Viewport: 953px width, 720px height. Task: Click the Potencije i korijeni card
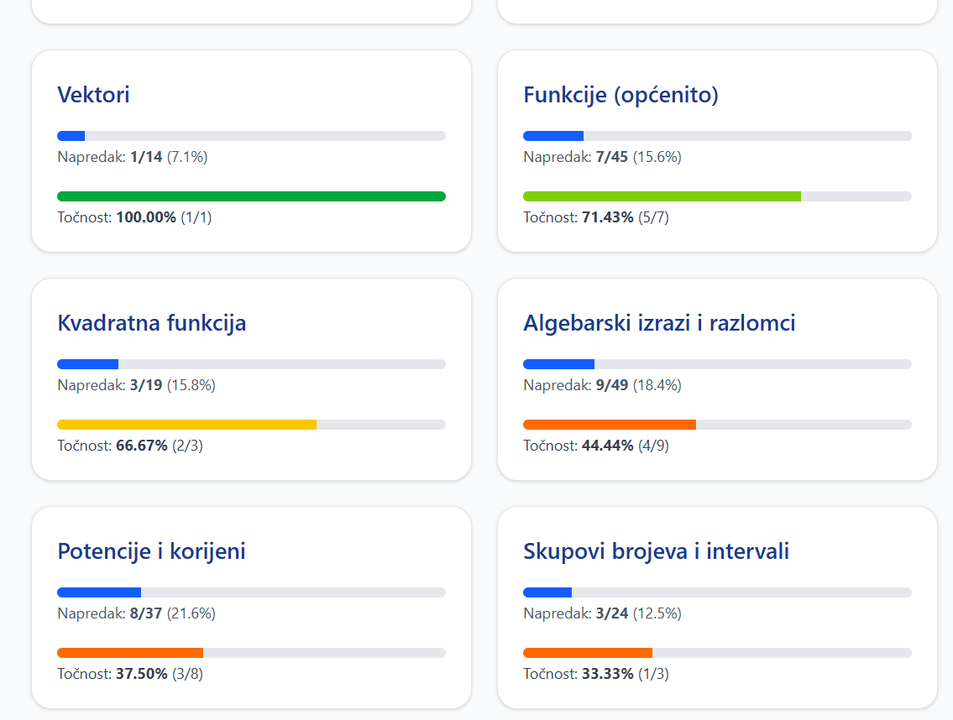(251, 607)
